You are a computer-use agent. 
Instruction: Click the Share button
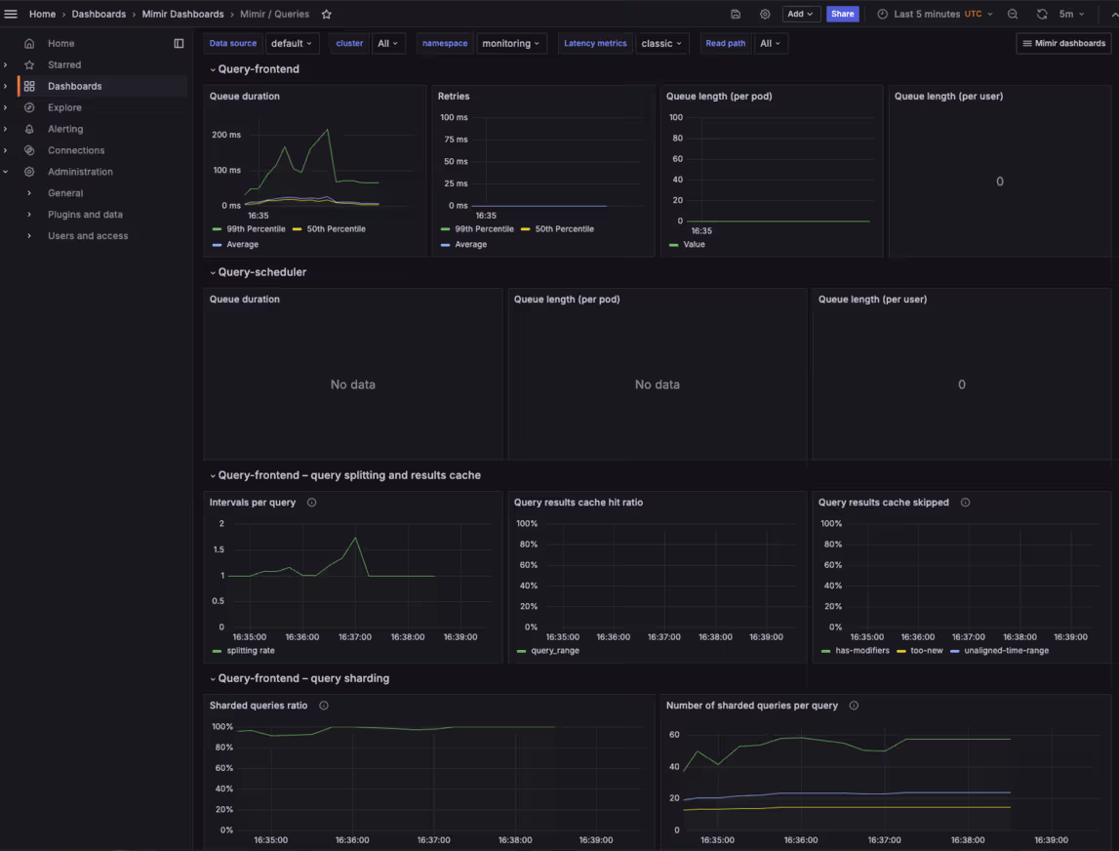pyautogui.click(x=843, y=15)
